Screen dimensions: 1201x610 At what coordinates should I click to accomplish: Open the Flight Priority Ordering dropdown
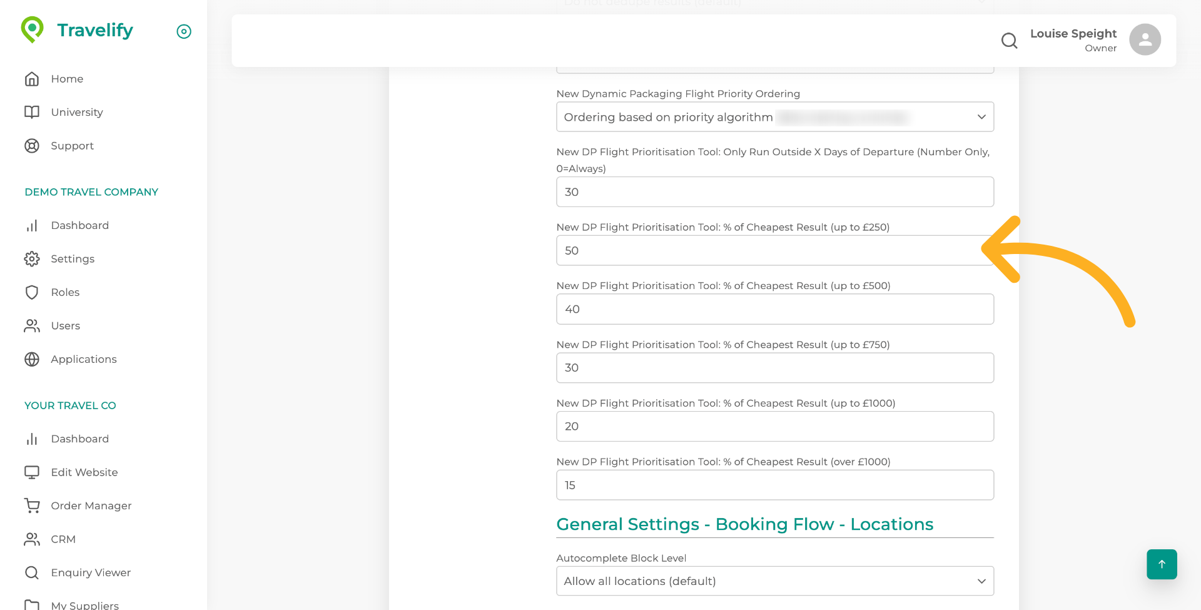point(775,117)
